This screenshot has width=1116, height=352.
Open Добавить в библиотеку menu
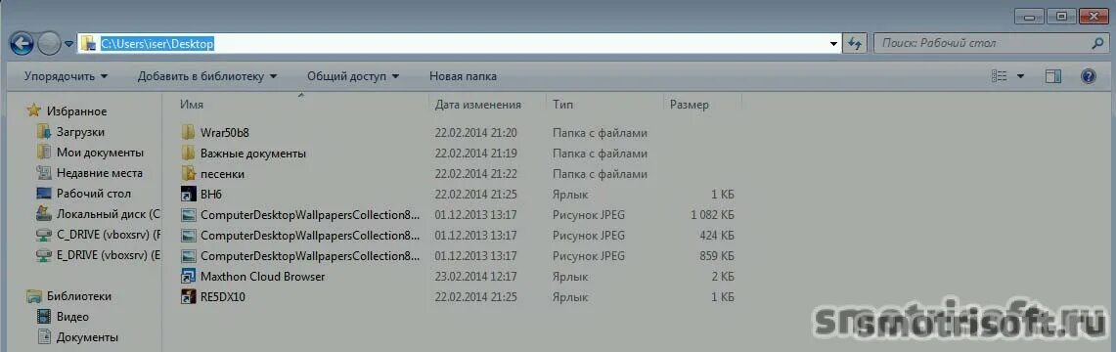tap(207, 76)
